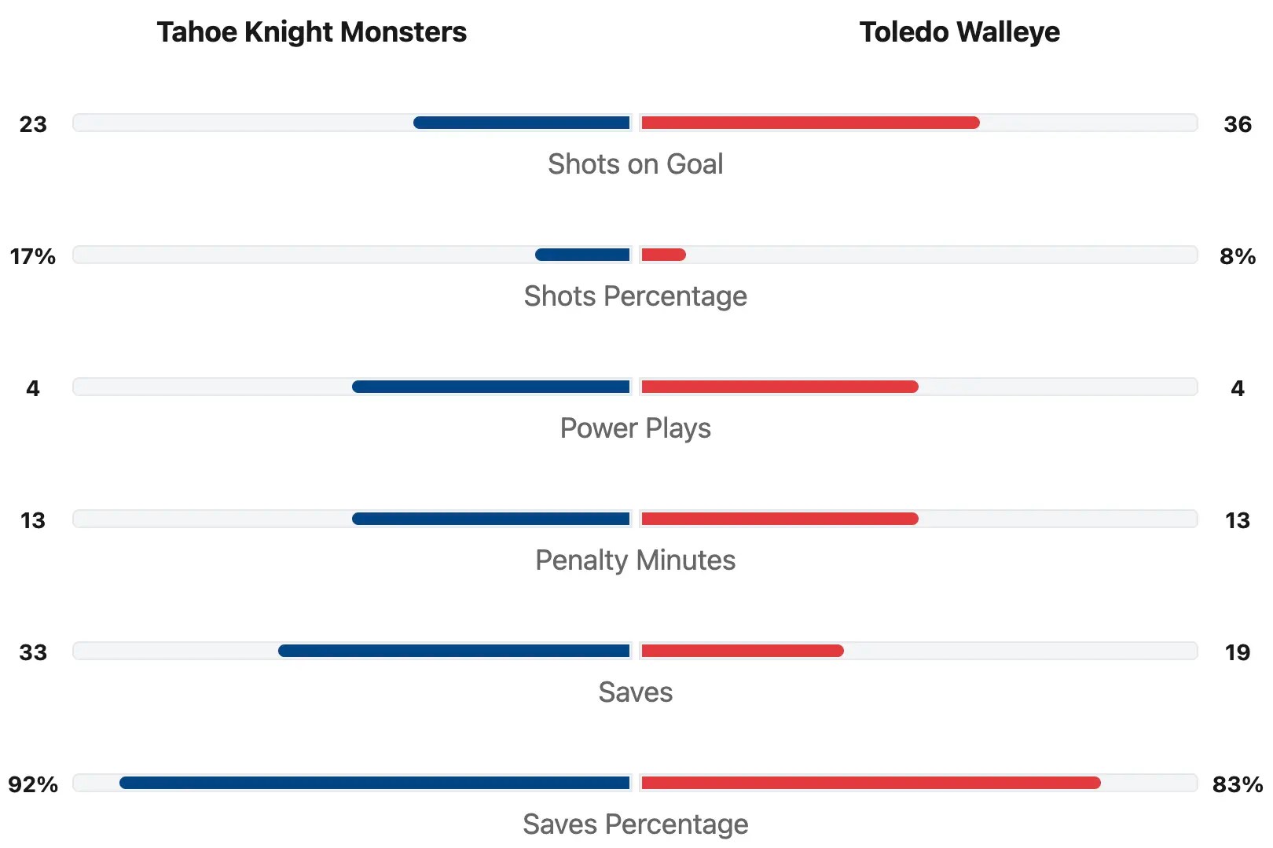Click the Power Plays stat label

click(635, 428)
